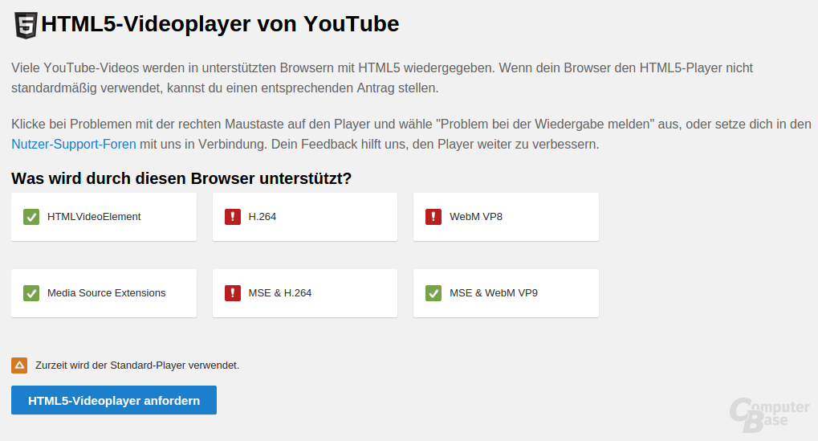Click the HTML5 shield logo icon
This screenshot has width=818, height=441.
pyautogui.click(x=26, y=25)
